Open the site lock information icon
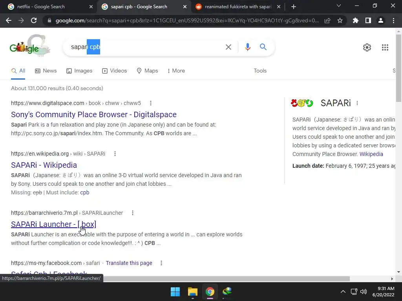 pos(49,20)
